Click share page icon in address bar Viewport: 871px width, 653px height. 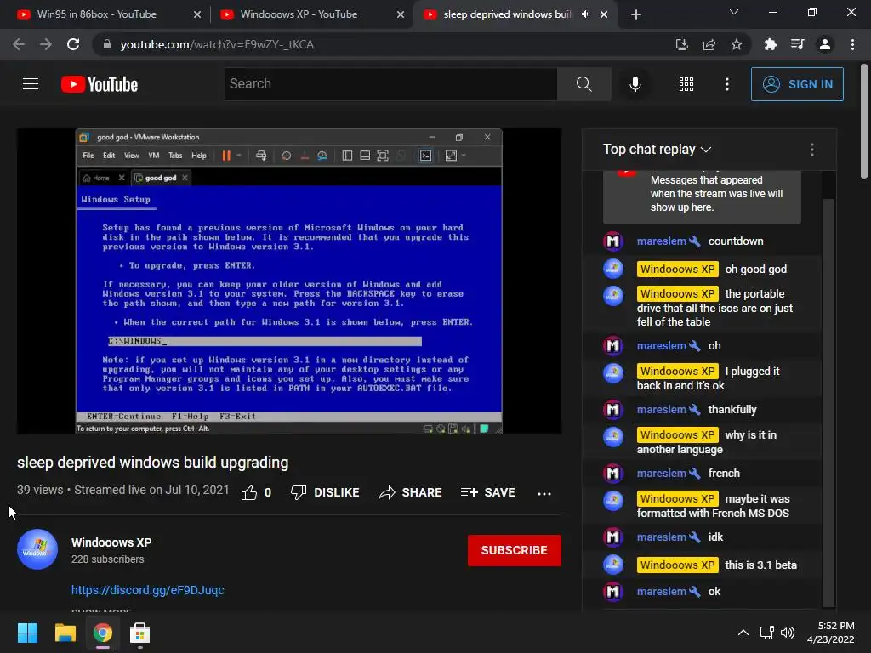pyautogui.click(x=709, y=44)
